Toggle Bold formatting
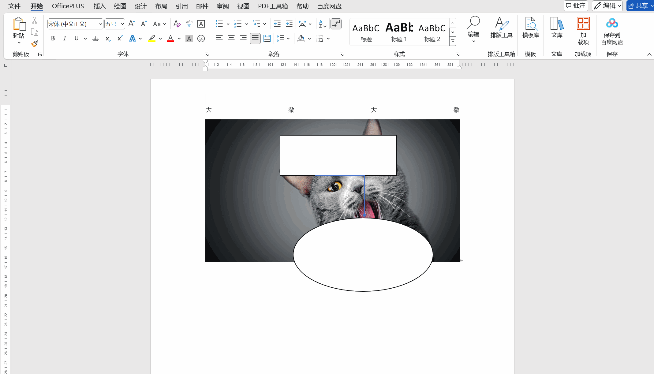 [53, 39]
